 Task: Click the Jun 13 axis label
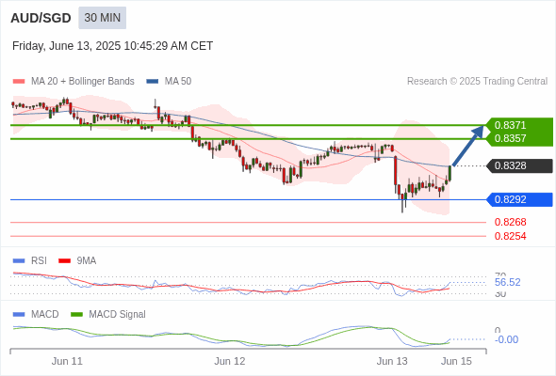pyautogui.click(x=392, y=361)
